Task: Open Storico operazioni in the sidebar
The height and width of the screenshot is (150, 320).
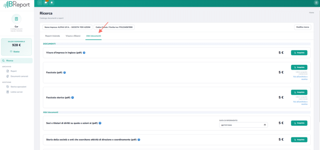Action: [x=18, y=87]
